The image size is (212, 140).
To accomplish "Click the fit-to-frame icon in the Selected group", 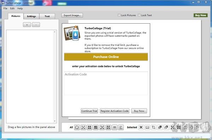I will [x=172, y=127].
